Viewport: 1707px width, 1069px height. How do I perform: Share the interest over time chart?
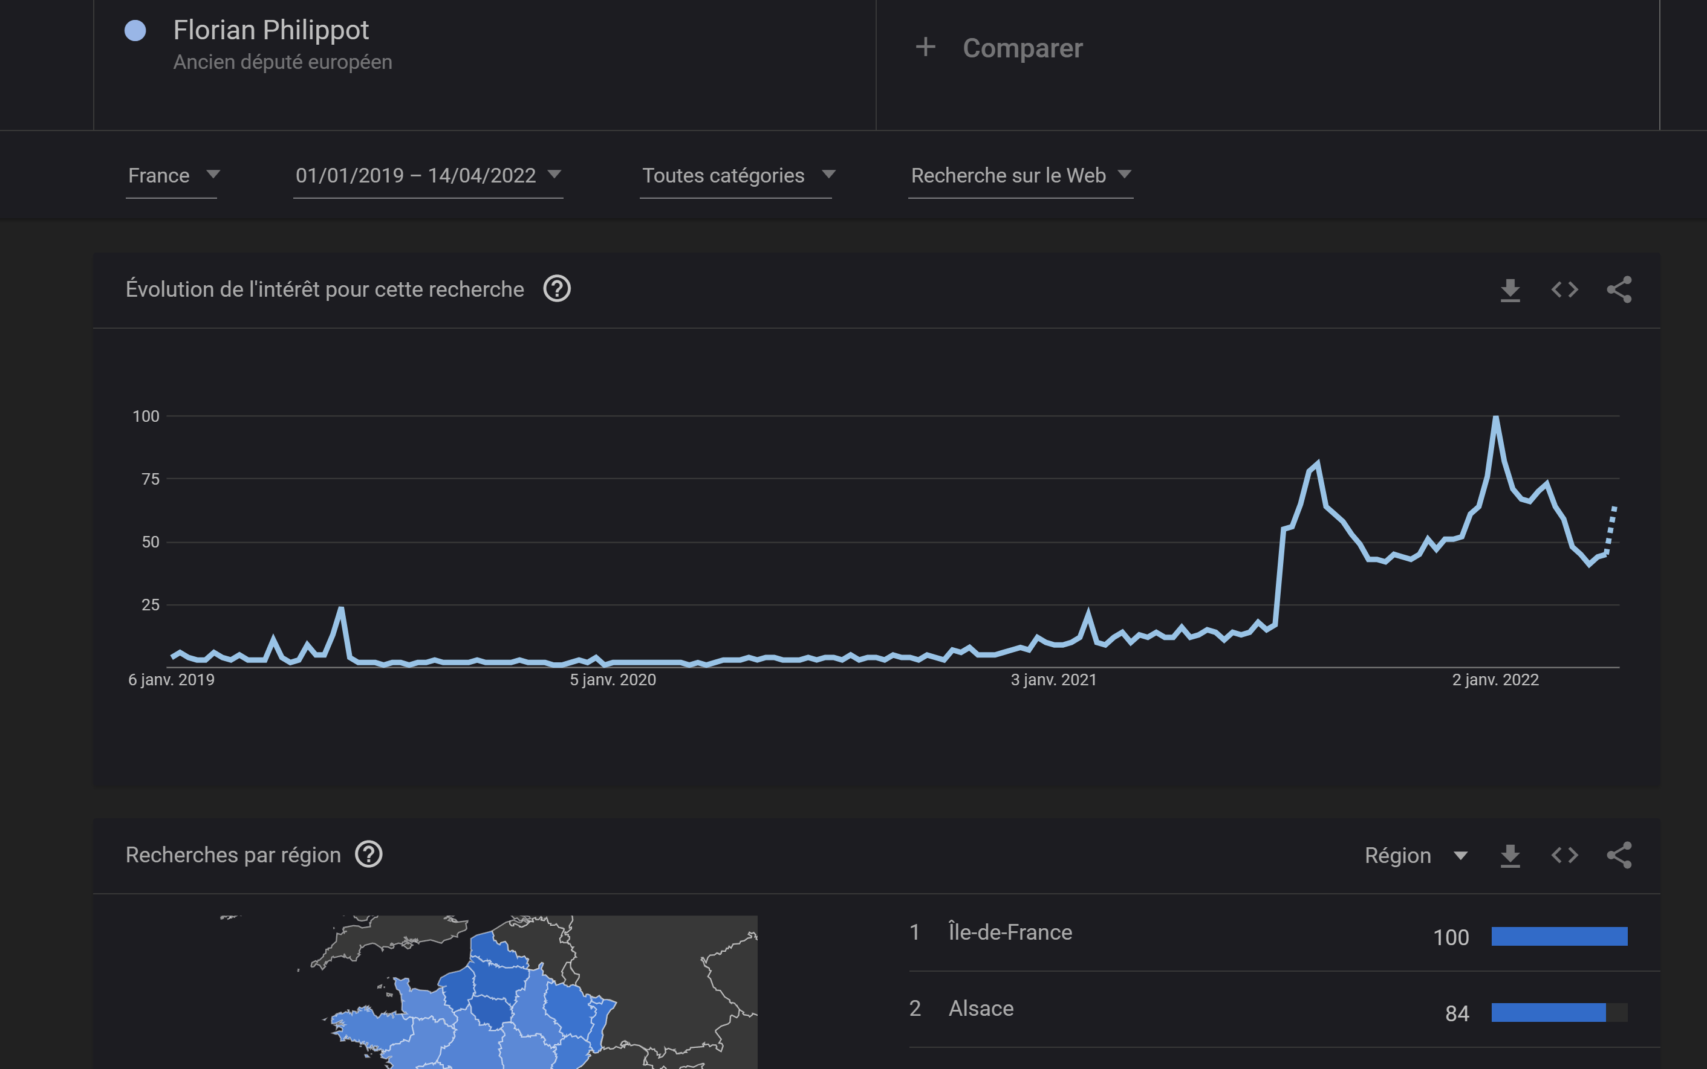(x=1619, y=290)
